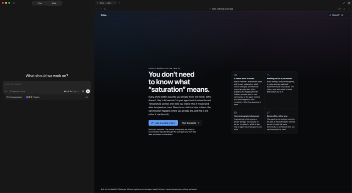Screen dimensions: 352x193
Task: Open the browser three-dot menu
Action: point(349,9)
